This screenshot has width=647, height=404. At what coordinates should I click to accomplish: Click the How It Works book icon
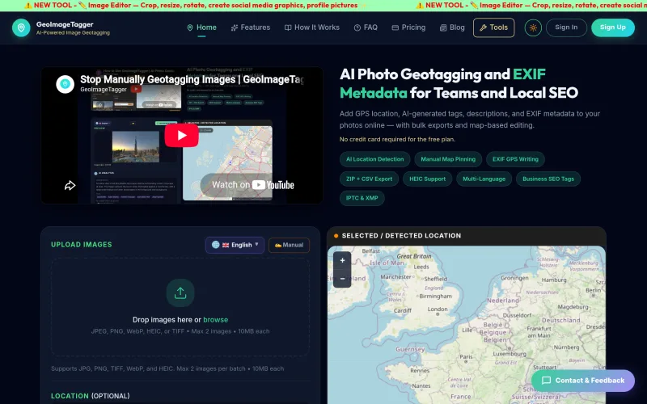point(288,27)
